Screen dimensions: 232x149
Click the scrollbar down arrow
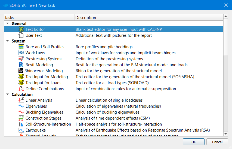225,134
